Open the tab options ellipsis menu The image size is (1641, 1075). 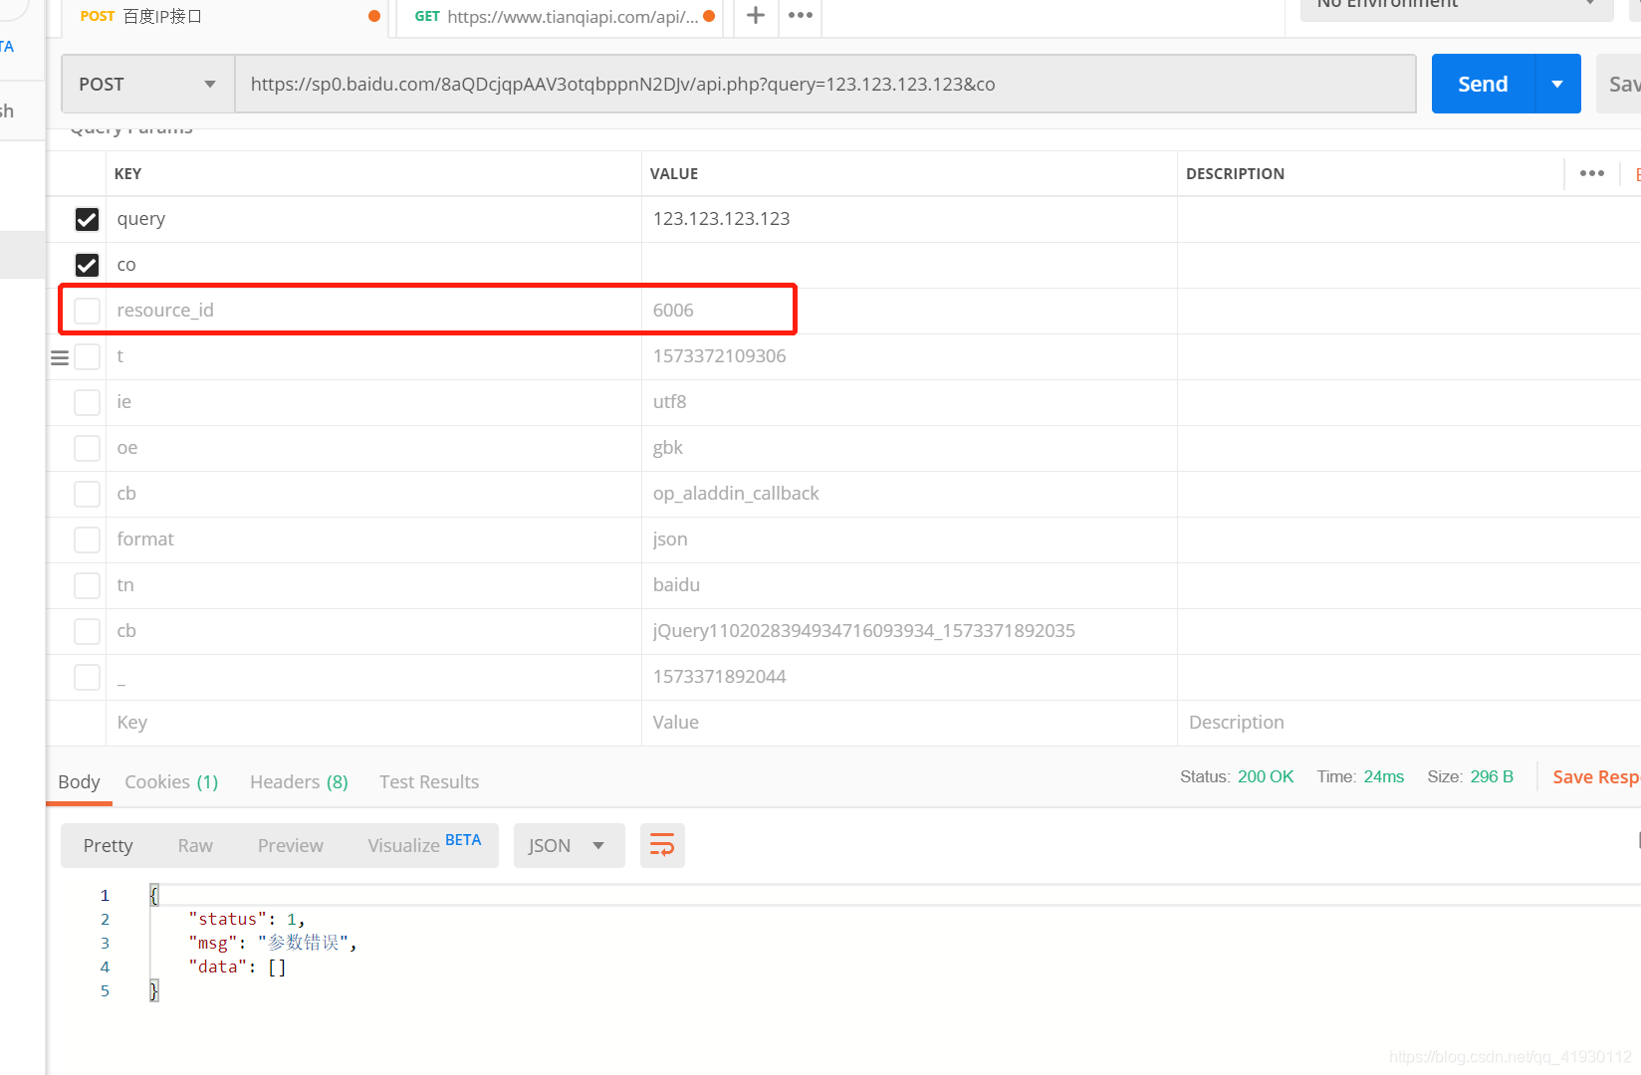click(x=801, y=15)
